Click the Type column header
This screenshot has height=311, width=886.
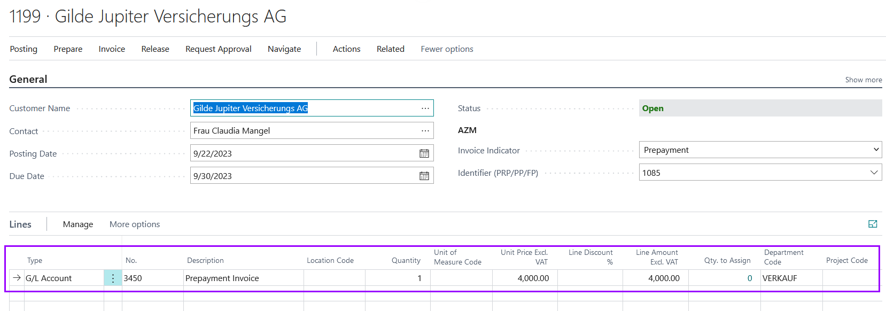click(35, 260)
